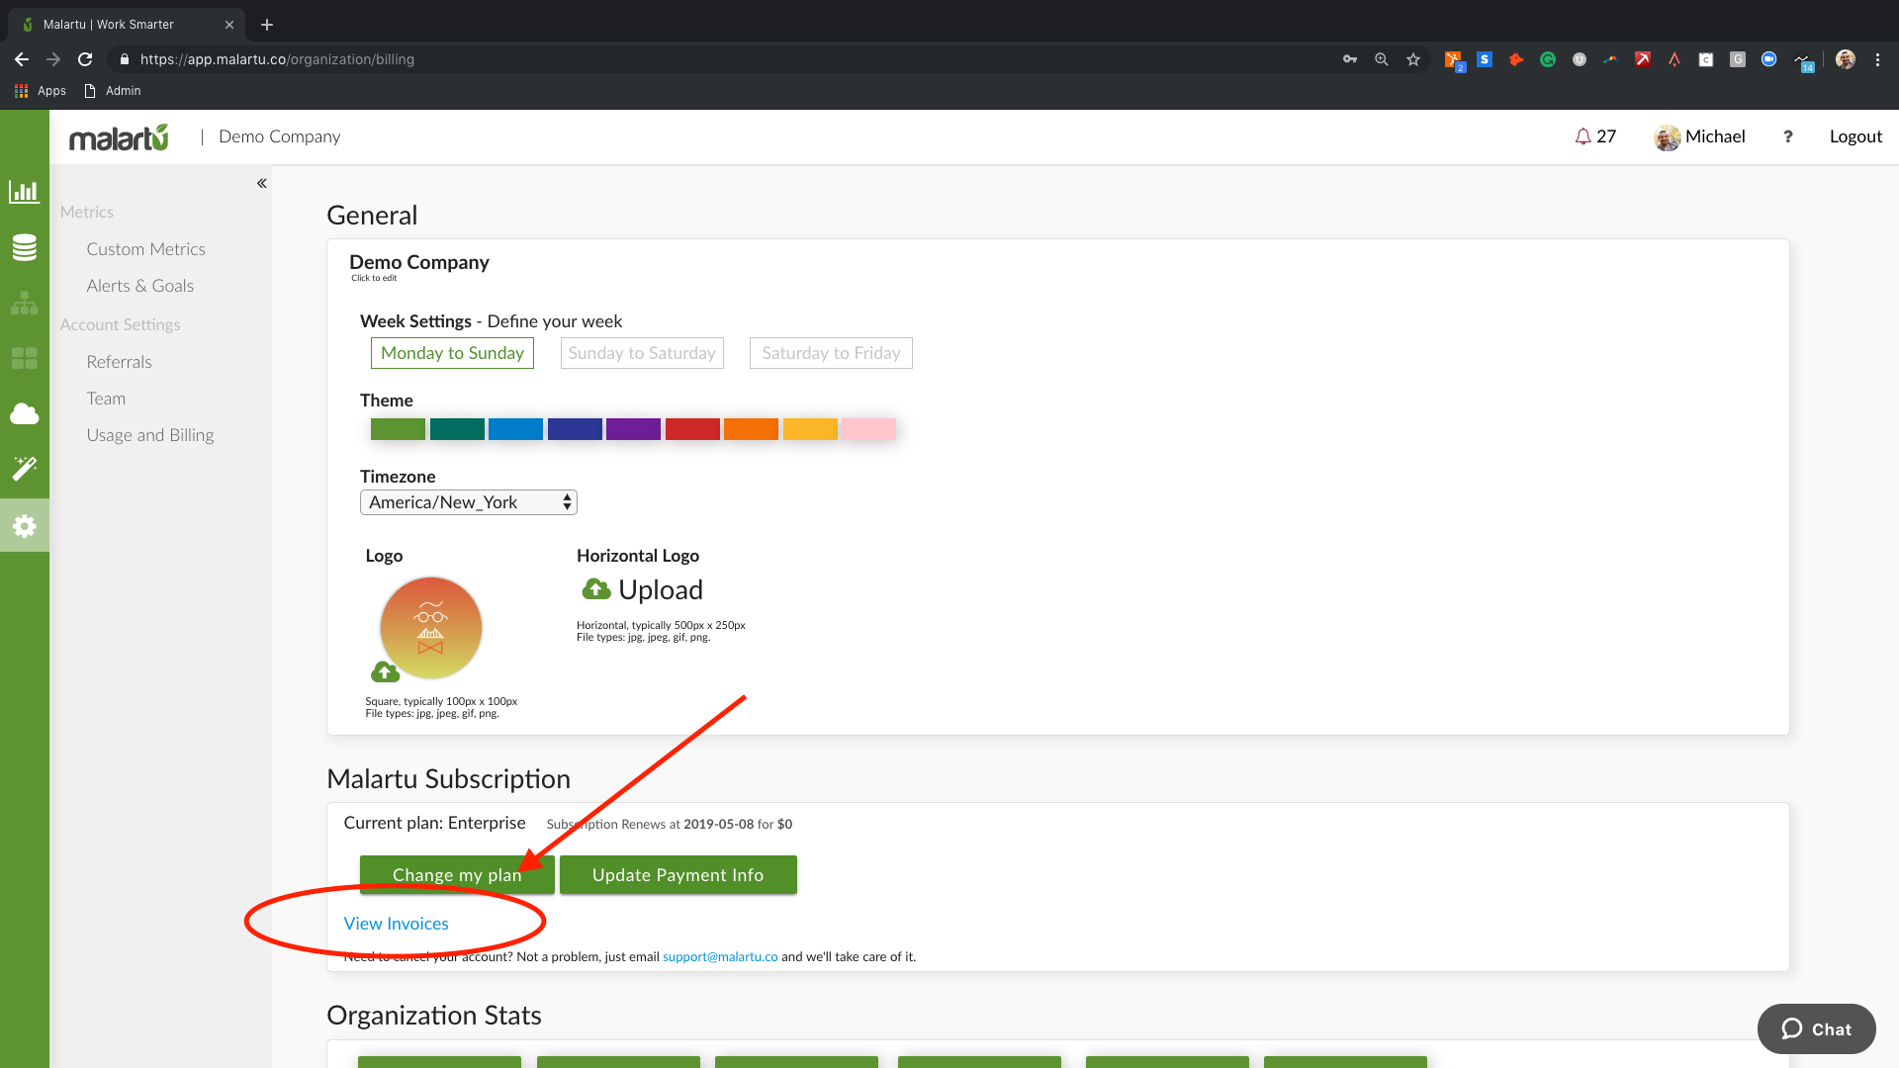Click Update Payment Info button

click(678, 875)
